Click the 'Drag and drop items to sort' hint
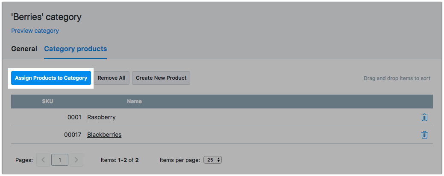The image size is (444, 176). pyautogui.click(x=397, y=78)
